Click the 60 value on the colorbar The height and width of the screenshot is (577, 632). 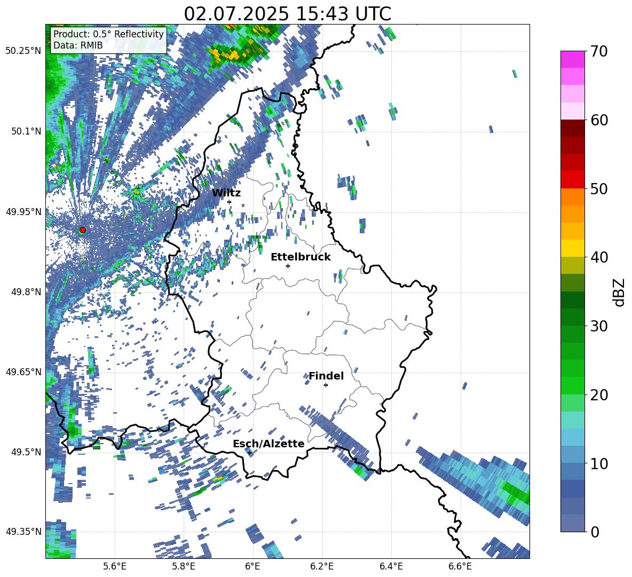[598, 120]
